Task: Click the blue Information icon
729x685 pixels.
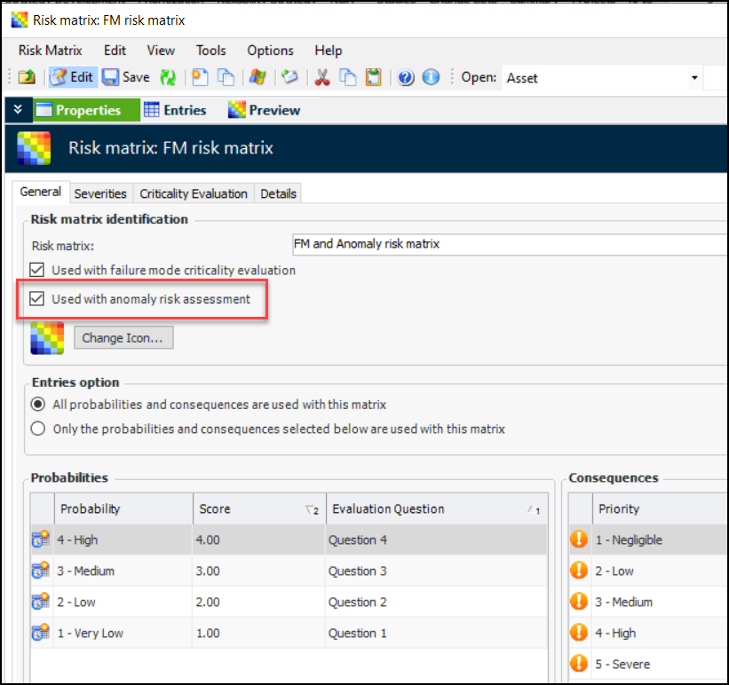Action: tap(431, 77)
